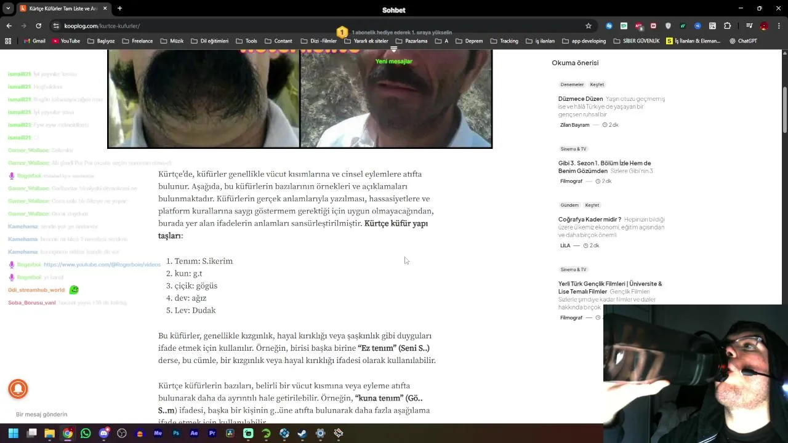View site information icon in address bar

(x=56, y=26)
